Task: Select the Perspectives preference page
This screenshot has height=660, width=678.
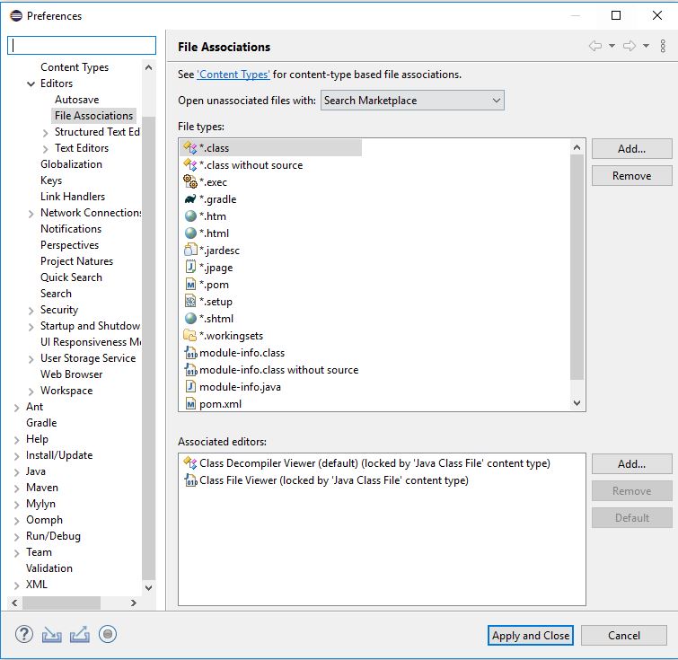Action: (x=70, y=245)
